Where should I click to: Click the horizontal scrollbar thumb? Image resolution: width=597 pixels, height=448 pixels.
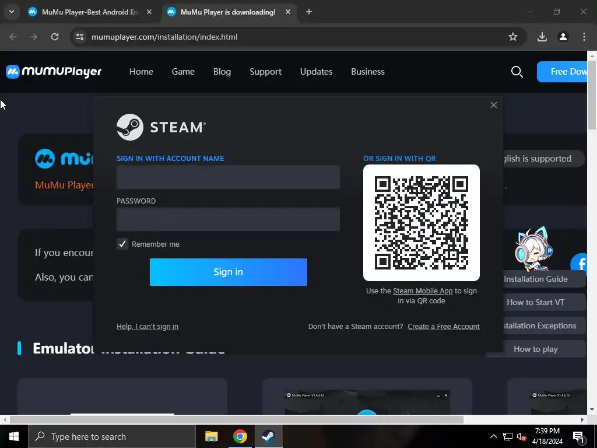click(237, 420)
